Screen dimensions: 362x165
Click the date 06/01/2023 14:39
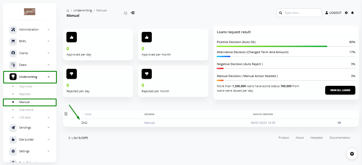coord(263,123)
